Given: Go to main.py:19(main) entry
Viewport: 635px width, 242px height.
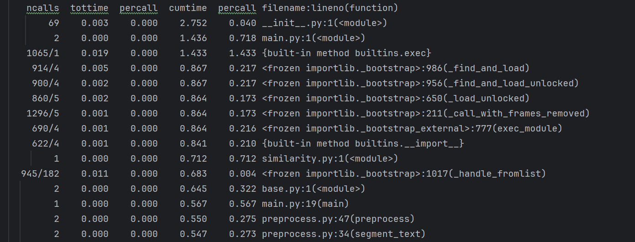Looking at the screenshot, I should pos(305,204).
